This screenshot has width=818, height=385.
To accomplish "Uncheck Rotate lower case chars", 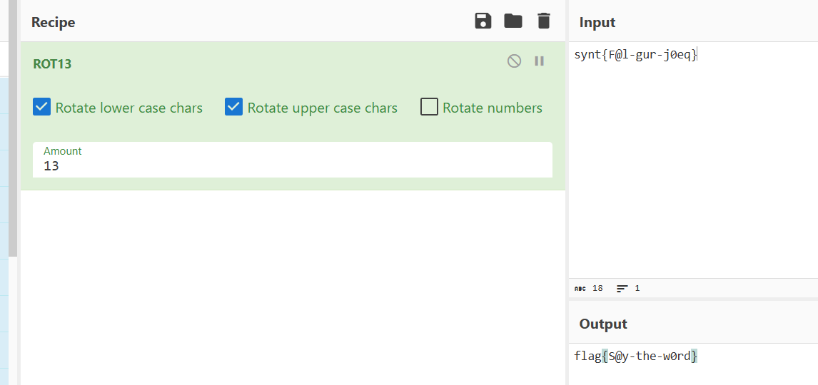I will click(x=42, y=108).
